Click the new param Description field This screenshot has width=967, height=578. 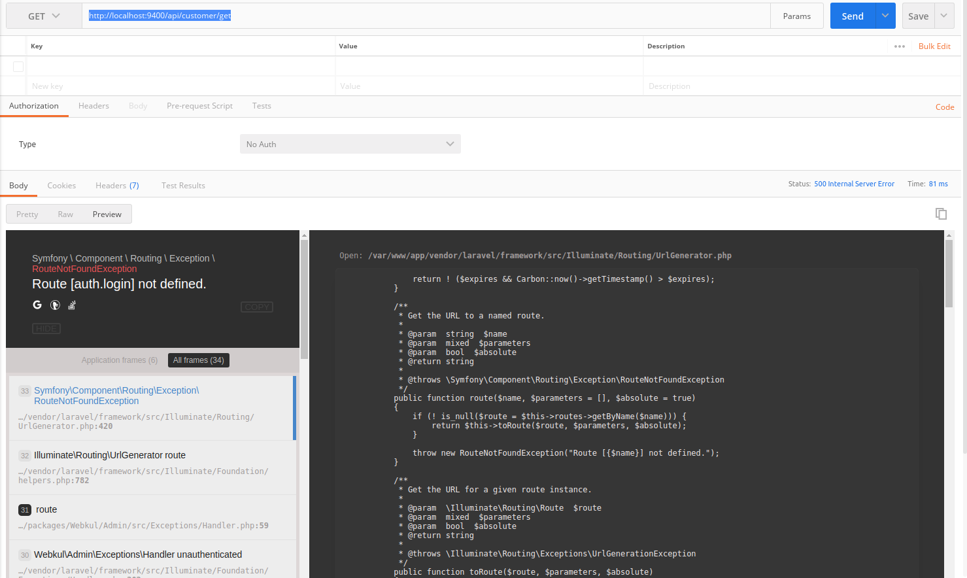pos(802,86)
